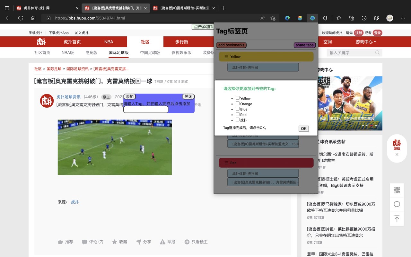The height and width of the screenshot is (257, 411).
Task: Open 评论 (7) comments
Action: point(93,242)
